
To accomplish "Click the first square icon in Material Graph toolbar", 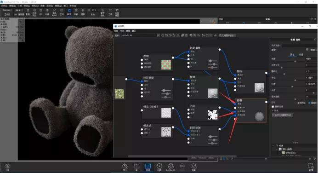I will point(158,35).
